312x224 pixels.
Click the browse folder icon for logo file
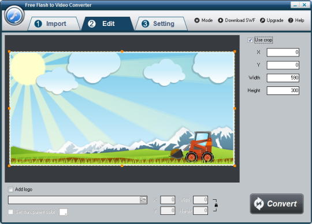[x=143, y=200]
